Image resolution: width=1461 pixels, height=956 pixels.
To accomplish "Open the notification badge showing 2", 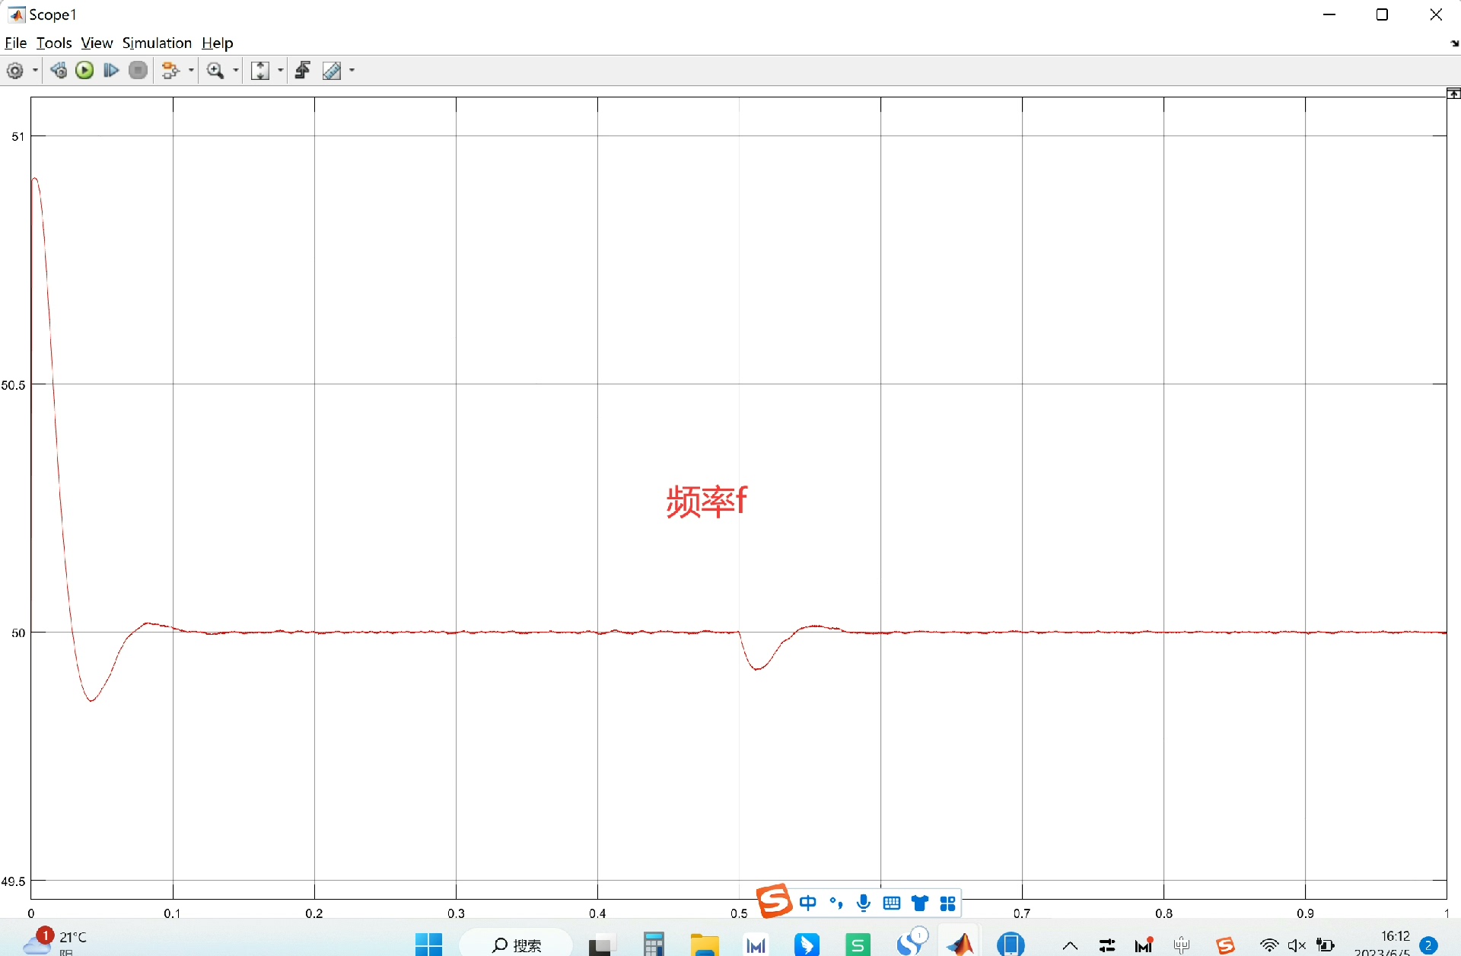I will (x=1428, y=945).
